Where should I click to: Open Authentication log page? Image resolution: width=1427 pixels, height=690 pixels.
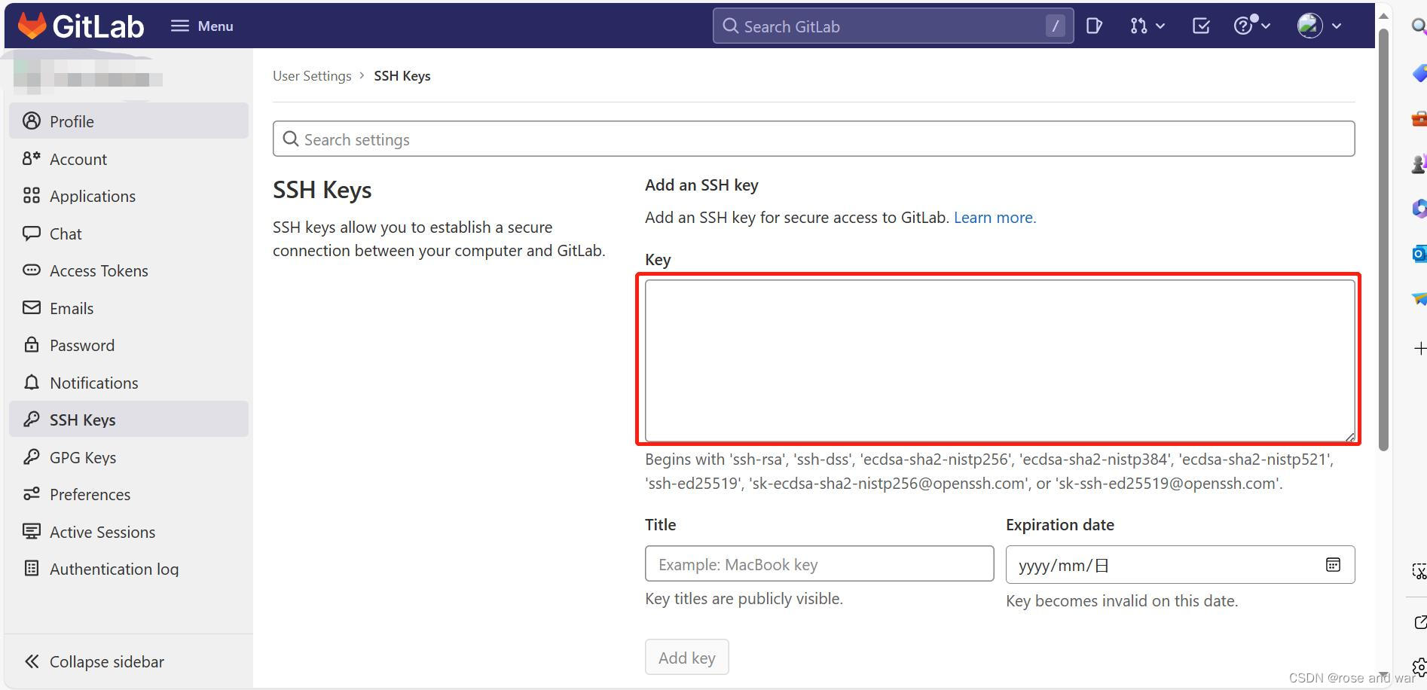[129, 568]
